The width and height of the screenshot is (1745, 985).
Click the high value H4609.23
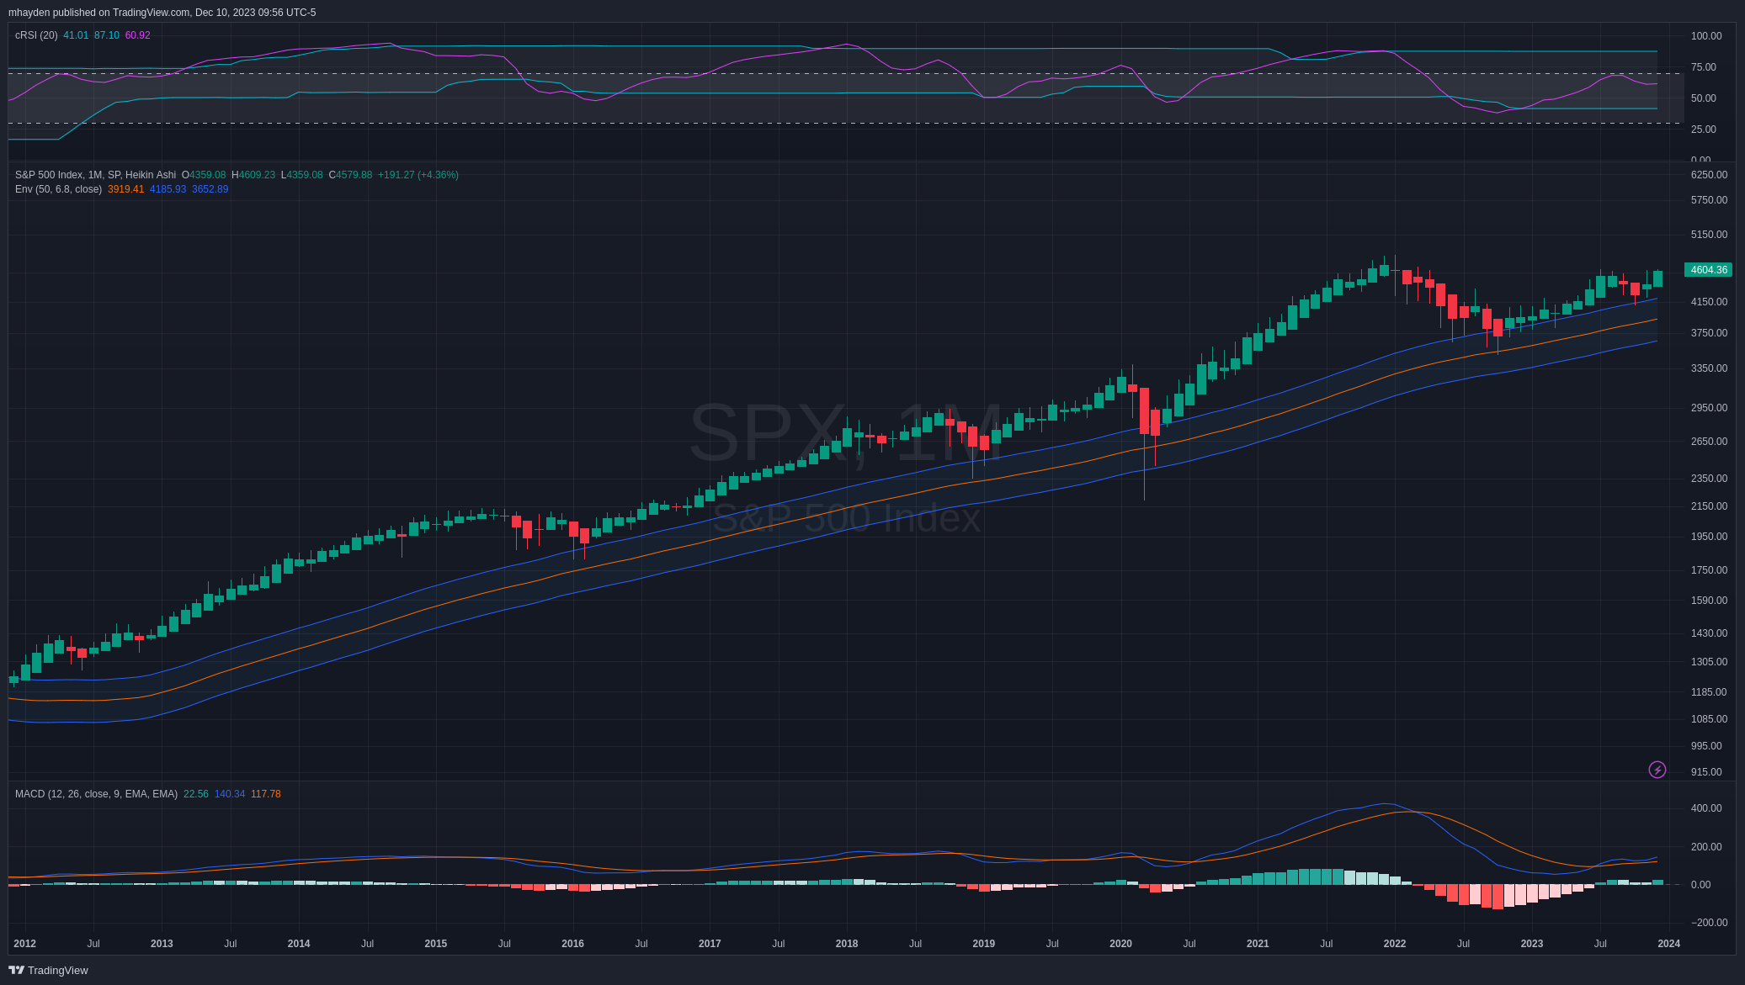coord(253,175)
